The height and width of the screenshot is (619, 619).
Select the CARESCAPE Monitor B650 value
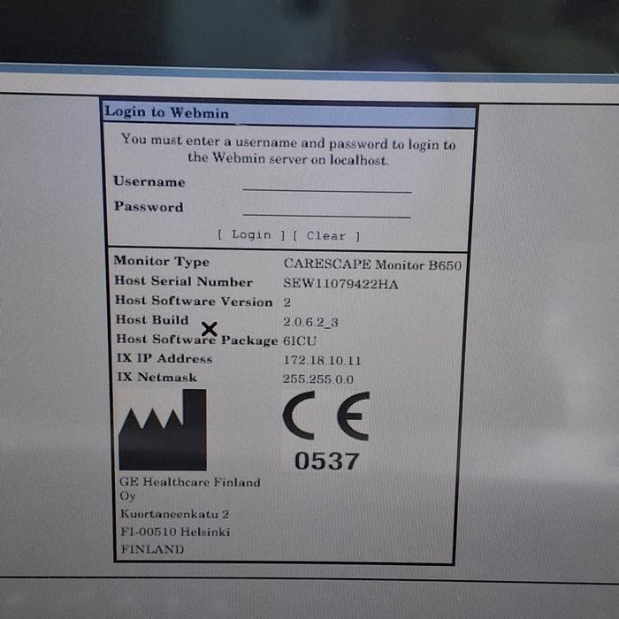(372, 264)
